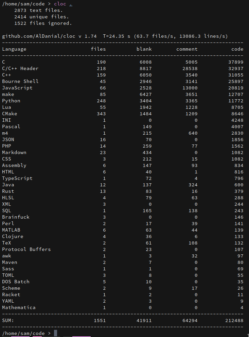Click the terminal cursor at the bottom prompt

[x=55, y=333]
